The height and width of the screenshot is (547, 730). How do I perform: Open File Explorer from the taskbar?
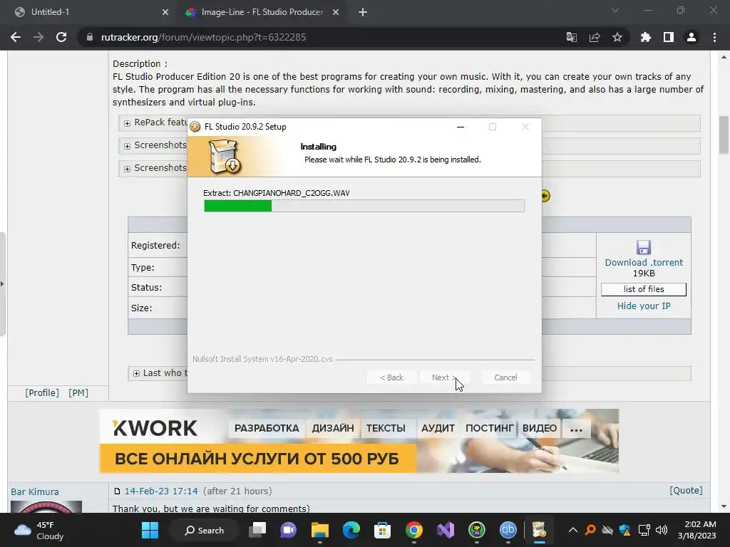click(320, 530)
